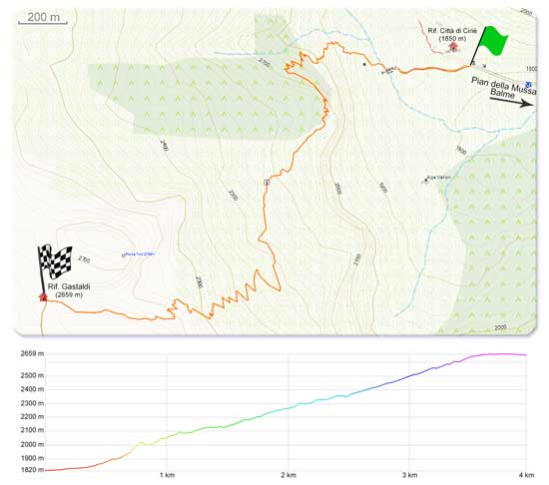Click the 1 km mark on elevation chart
This screenshot has height=485, width=549.
point(167,475)
